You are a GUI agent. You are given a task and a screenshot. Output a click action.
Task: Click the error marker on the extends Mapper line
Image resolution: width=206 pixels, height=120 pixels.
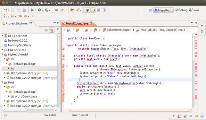pos(63,49)
